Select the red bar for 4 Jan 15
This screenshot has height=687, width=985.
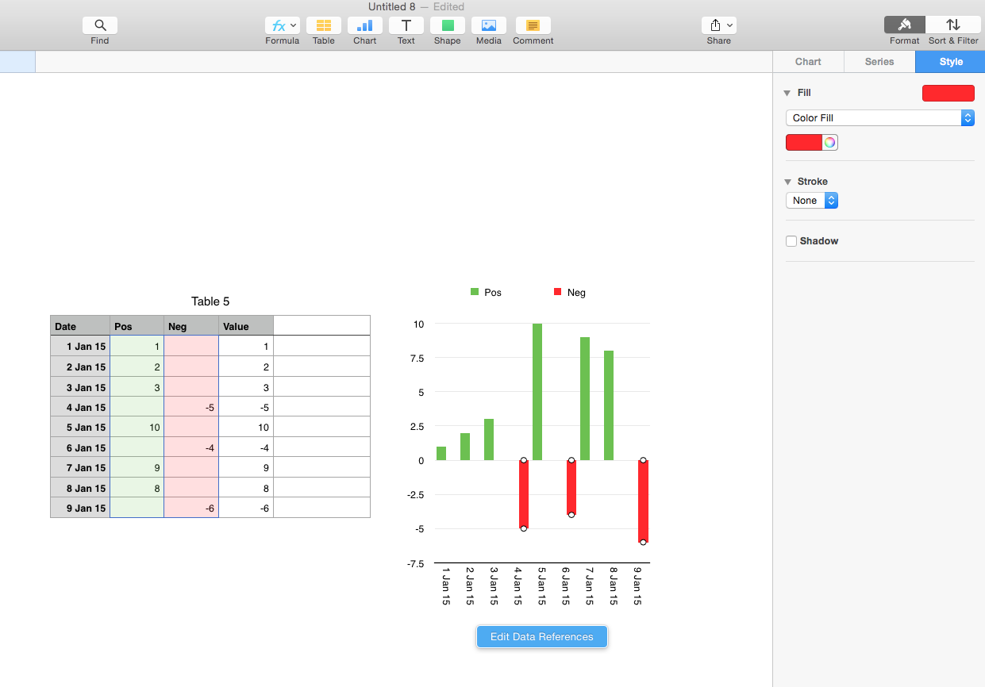[524, 494]
